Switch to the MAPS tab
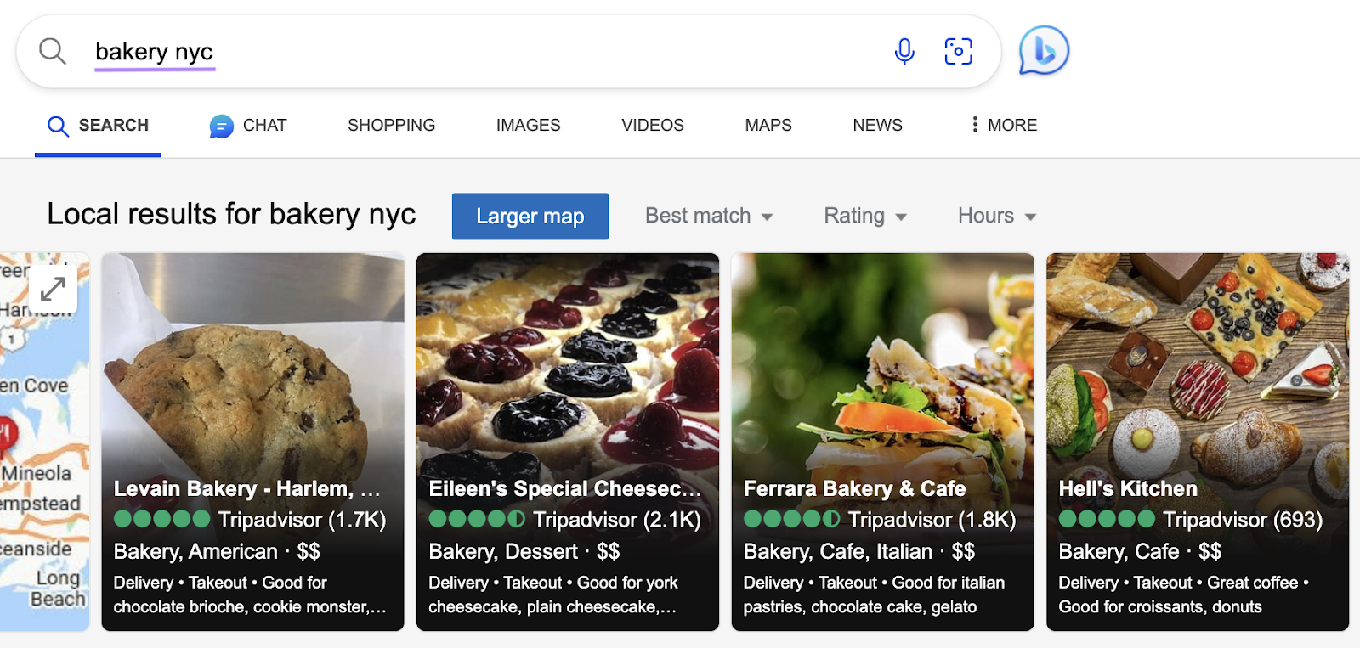This screenshot has height=648, width=1360. click(768, 125)
